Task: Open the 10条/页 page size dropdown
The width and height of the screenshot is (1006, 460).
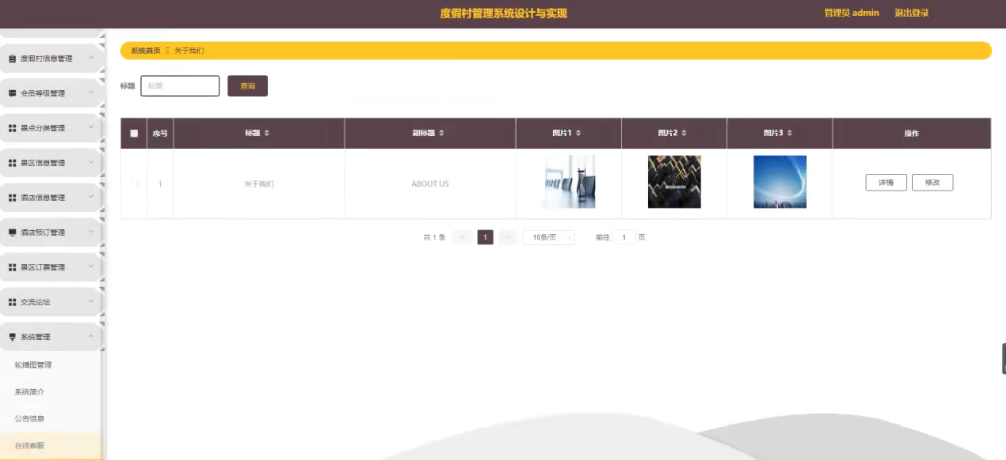Action: (x=549, y=237)
